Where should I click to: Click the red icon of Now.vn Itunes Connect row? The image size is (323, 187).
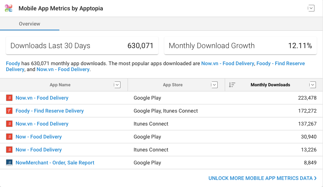[x=9, y=124]
